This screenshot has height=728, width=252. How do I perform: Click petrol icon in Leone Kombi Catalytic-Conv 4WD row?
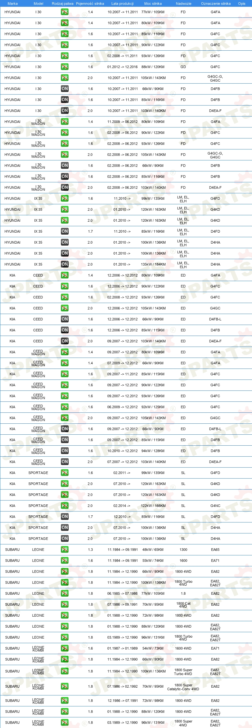64,686
